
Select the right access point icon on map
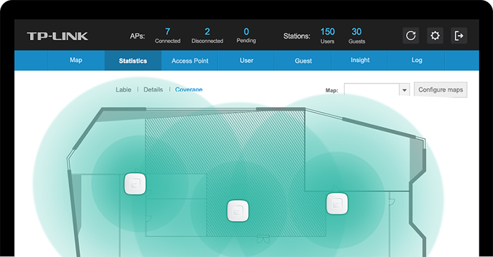(337, 203)
